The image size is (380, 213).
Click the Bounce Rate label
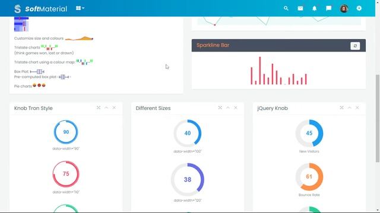tap(309, 195)
